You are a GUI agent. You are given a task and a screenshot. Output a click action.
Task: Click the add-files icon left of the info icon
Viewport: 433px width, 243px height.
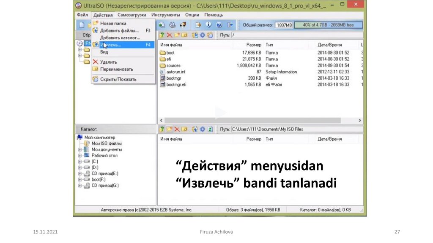coord(198,25)
